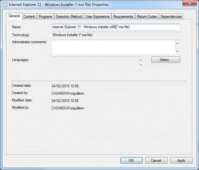
Task: Select the Programs tab
Action: 45,17
